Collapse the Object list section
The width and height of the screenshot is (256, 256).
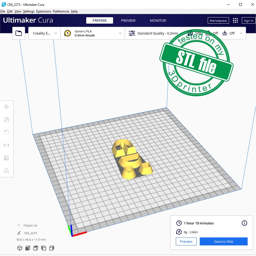[19, 225]
